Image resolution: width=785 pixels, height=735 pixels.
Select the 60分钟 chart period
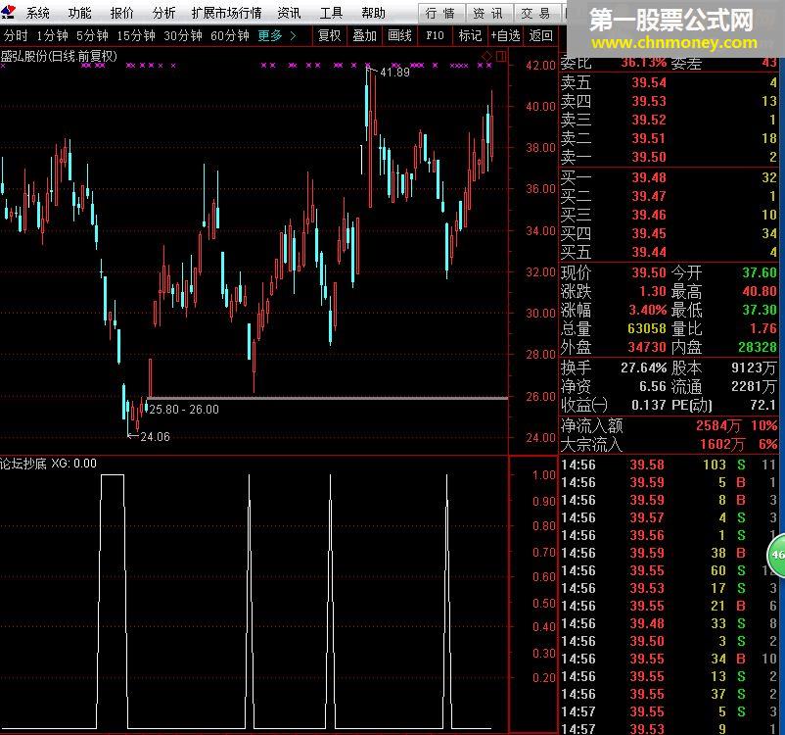[230, 35]
